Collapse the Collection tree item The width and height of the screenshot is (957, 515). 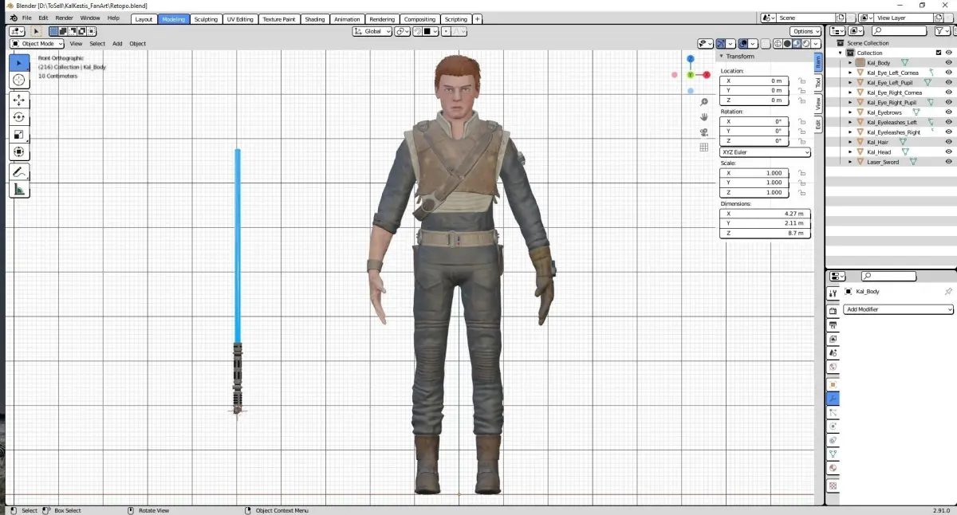click(x=841, y=53)
